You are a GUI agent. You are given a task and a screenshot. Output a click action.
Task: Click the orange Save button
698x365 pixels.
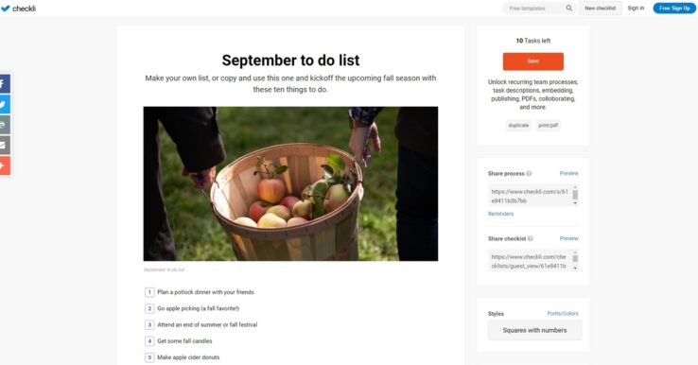tap(533, 61)
